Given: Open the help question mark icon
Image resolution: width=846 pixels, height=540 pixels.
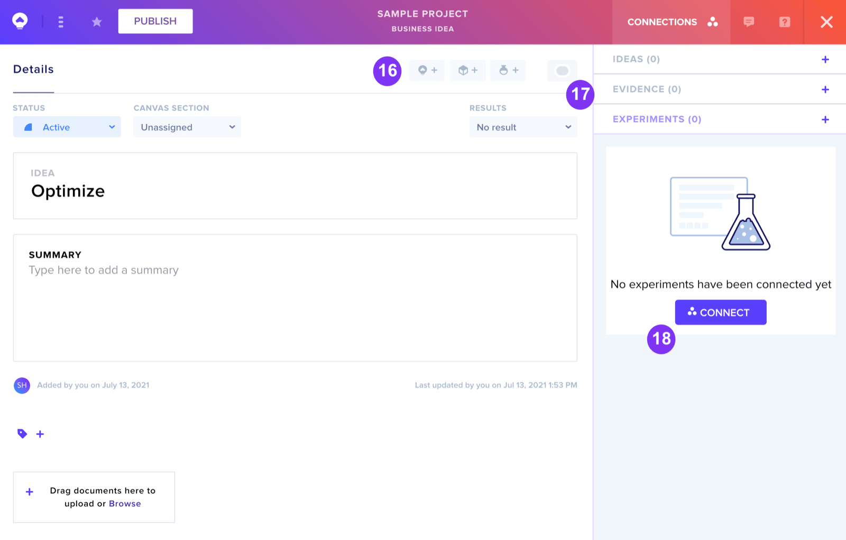Looking at the screenshot, I should coord(785,22).
